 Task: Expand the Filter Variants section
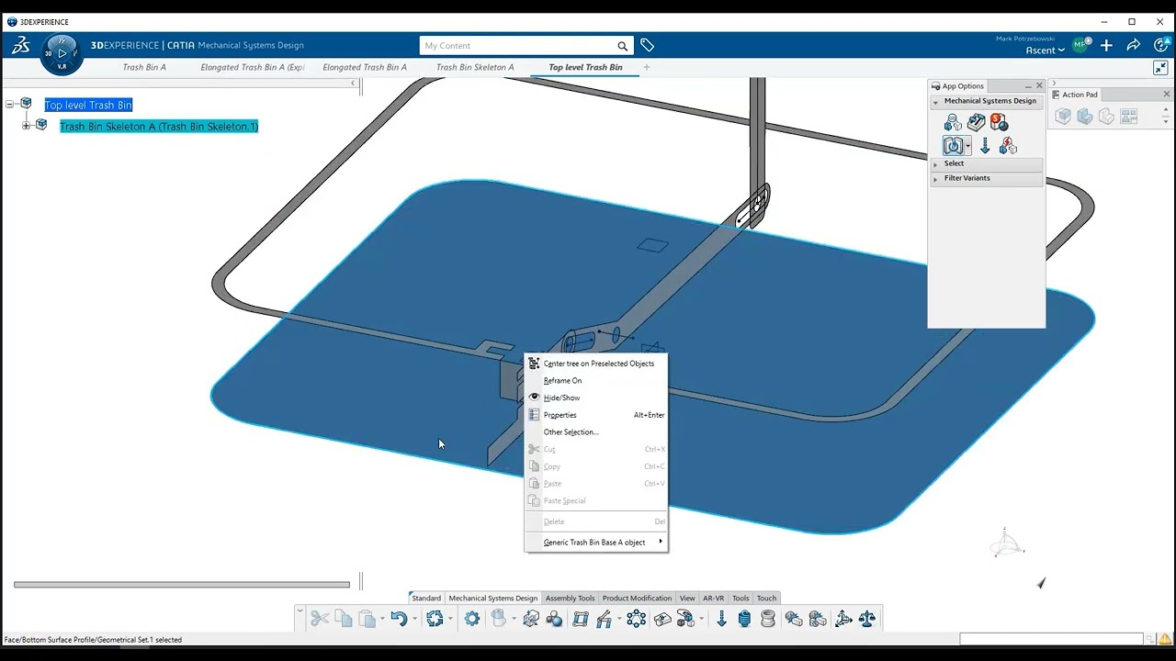(935, 178)
